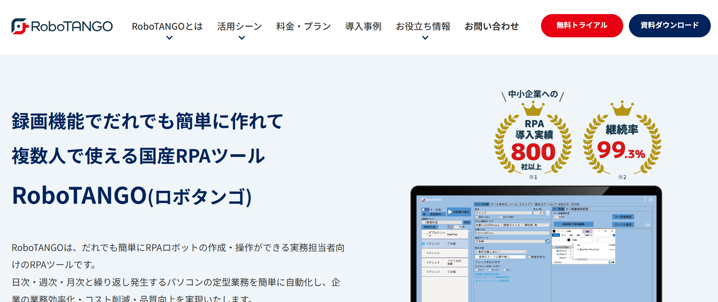Expand the RoboTANGOとは dropdown menu
718x302 pixels.
click(167, 27)
